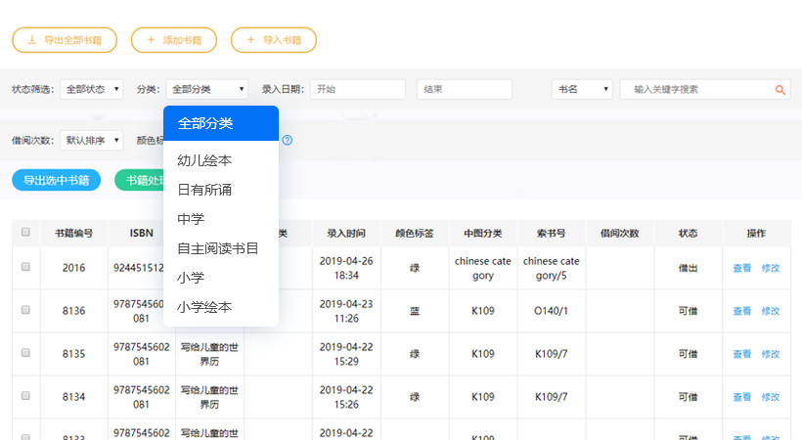Click 查看 link for book 2016
The width and height of the screenshot is (802, 440).
(741, 268)
